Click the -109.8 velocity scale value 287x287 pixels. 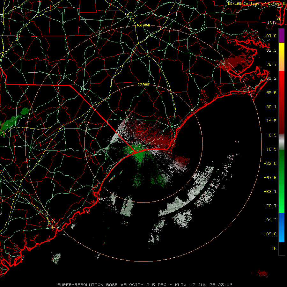pyautogui.click(x=269, y=234)
